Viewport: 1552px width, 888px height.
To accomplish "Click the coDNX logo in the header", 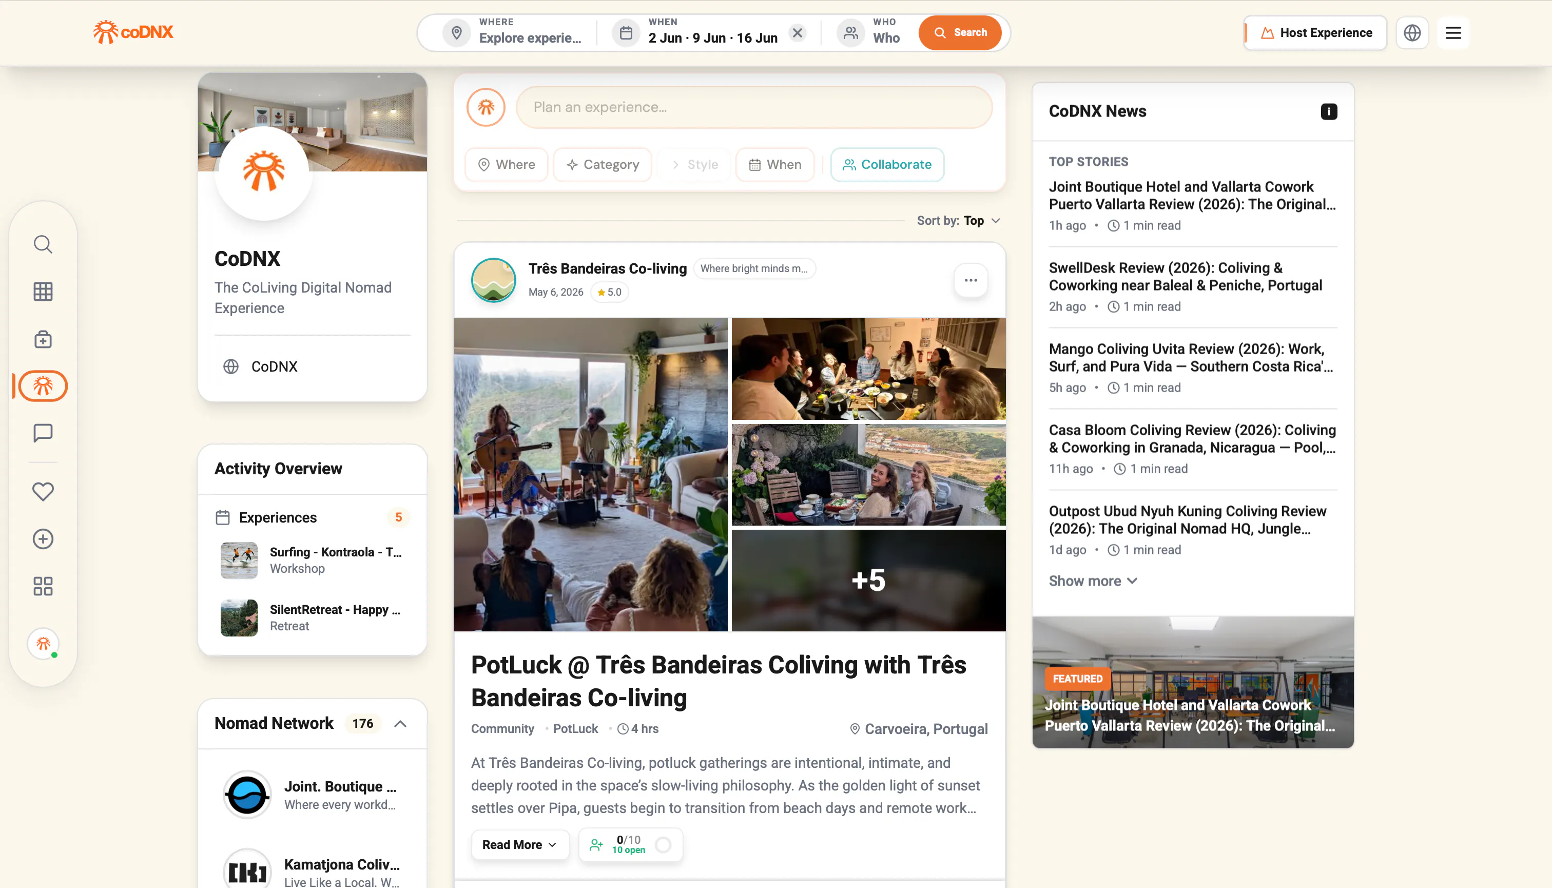I will pos(133,32).
